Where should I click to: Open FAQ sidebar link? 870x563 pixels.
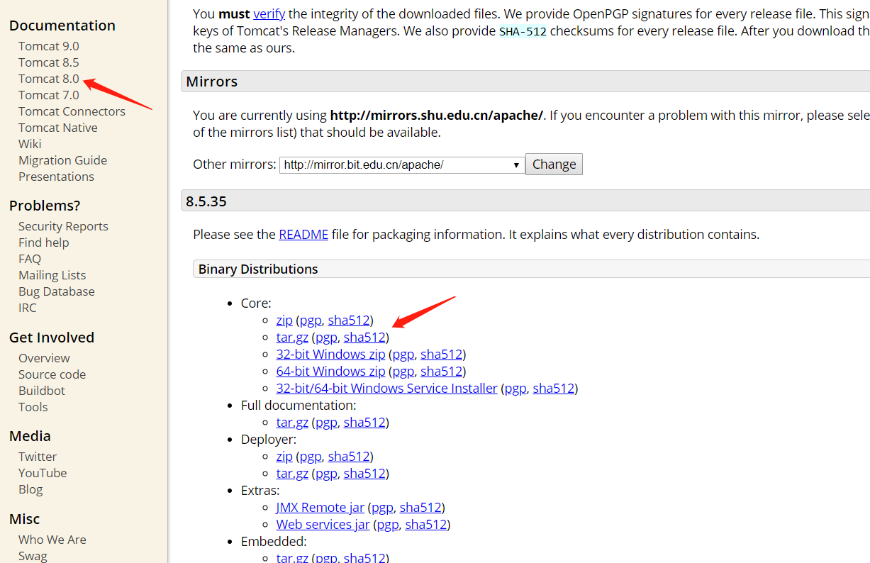(x=30, y=259)
